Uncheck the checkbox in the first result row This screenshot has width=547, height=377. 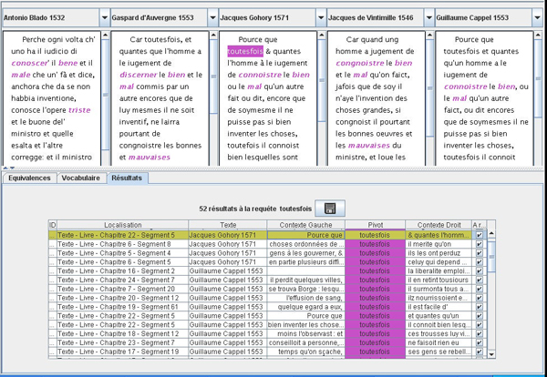(480, 235)
